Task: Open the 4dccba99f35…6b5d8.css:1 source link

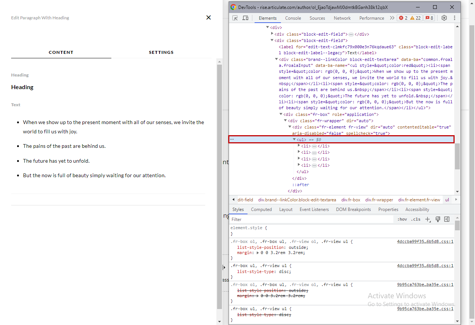Action: [425, 241]
